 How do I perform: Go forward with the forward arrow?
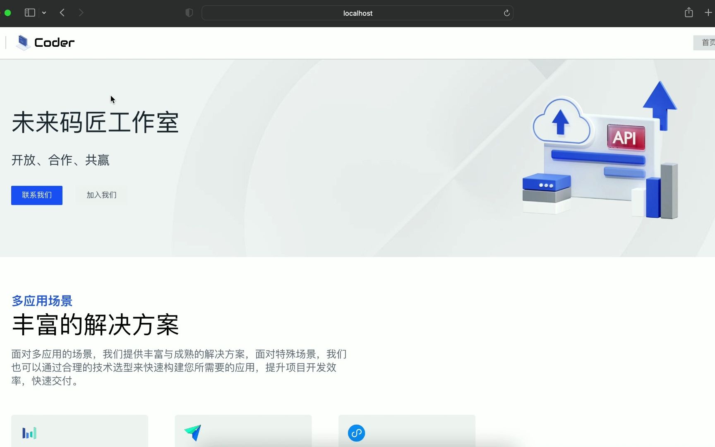81,13
